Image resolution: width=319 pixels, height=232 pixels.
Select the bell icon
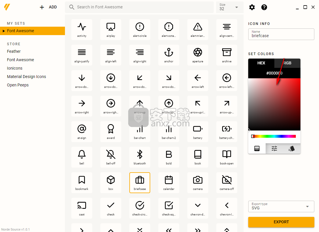coord(82,157)
